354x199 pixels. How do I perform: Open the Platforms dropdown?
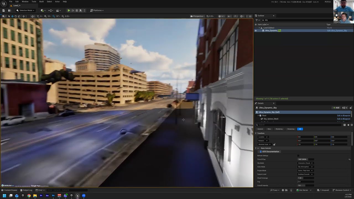[97, 11]
